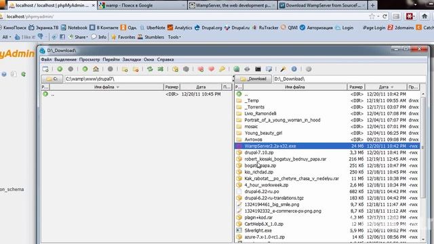Select left panel parent directory entry
This screenshot has width=434, height=244.
[137, 94]
